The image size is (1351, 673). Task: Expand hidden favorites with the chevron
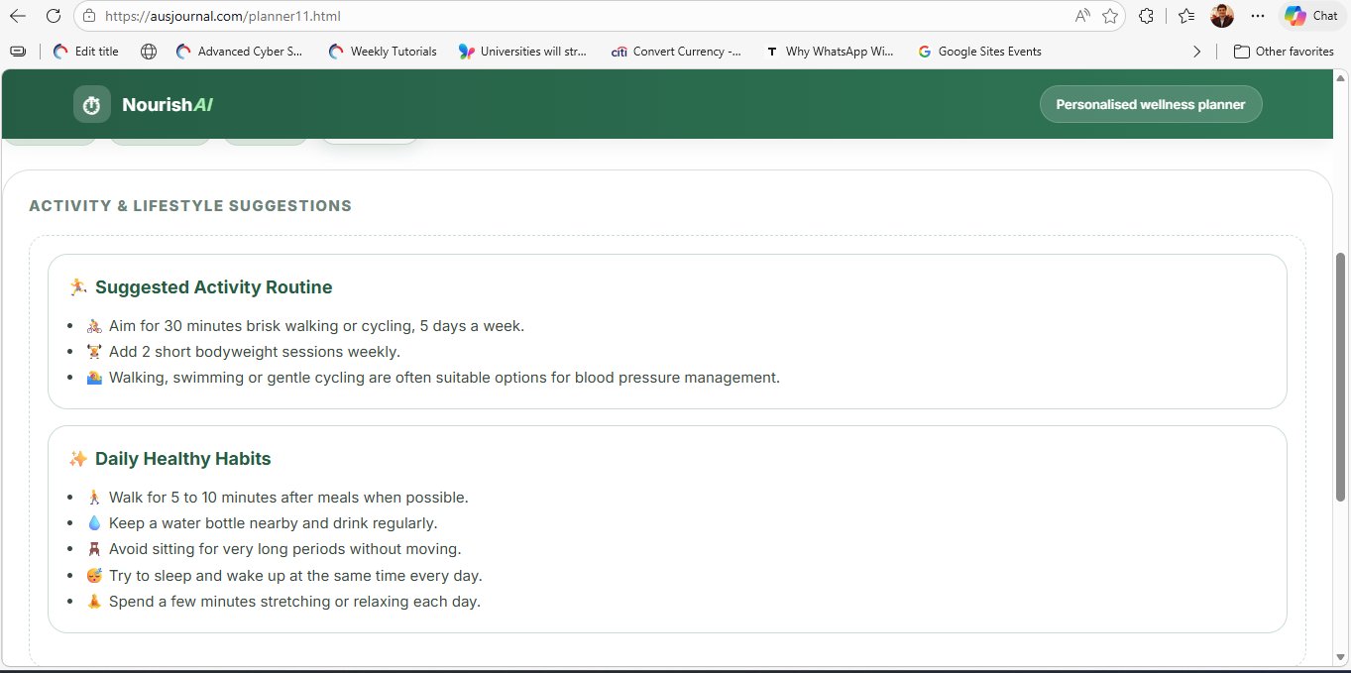[x=1196, y=51]
